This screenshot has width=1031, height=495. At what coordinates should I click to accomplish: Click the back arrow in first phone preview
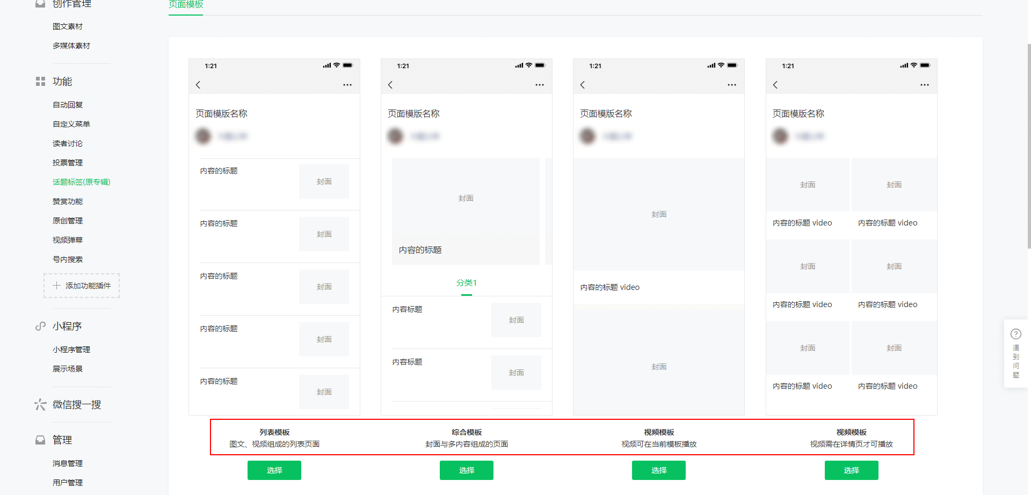click(x=198, y=84)
